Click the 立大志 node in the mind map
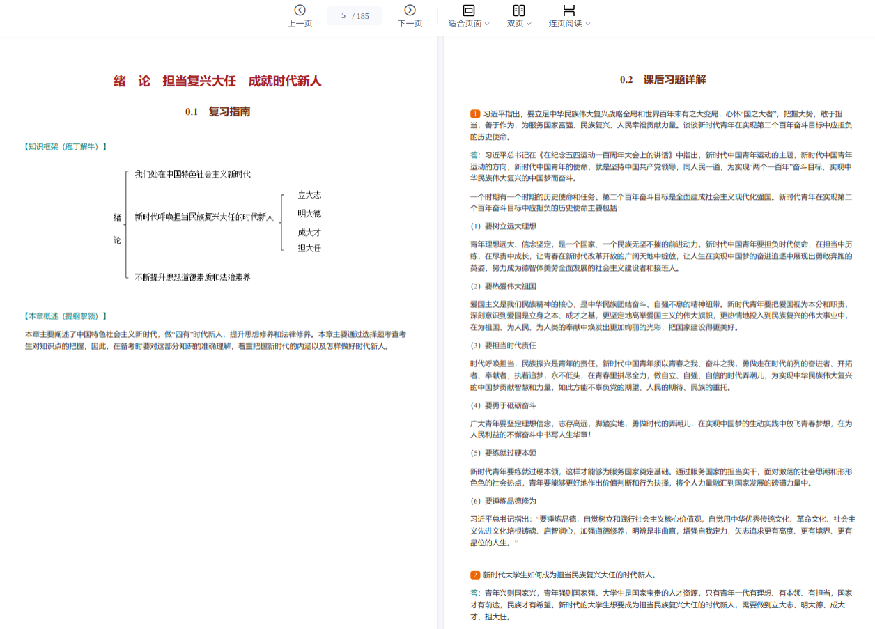Image resolution: width=875 pixels, height=629 pixels. coord(309,195)
